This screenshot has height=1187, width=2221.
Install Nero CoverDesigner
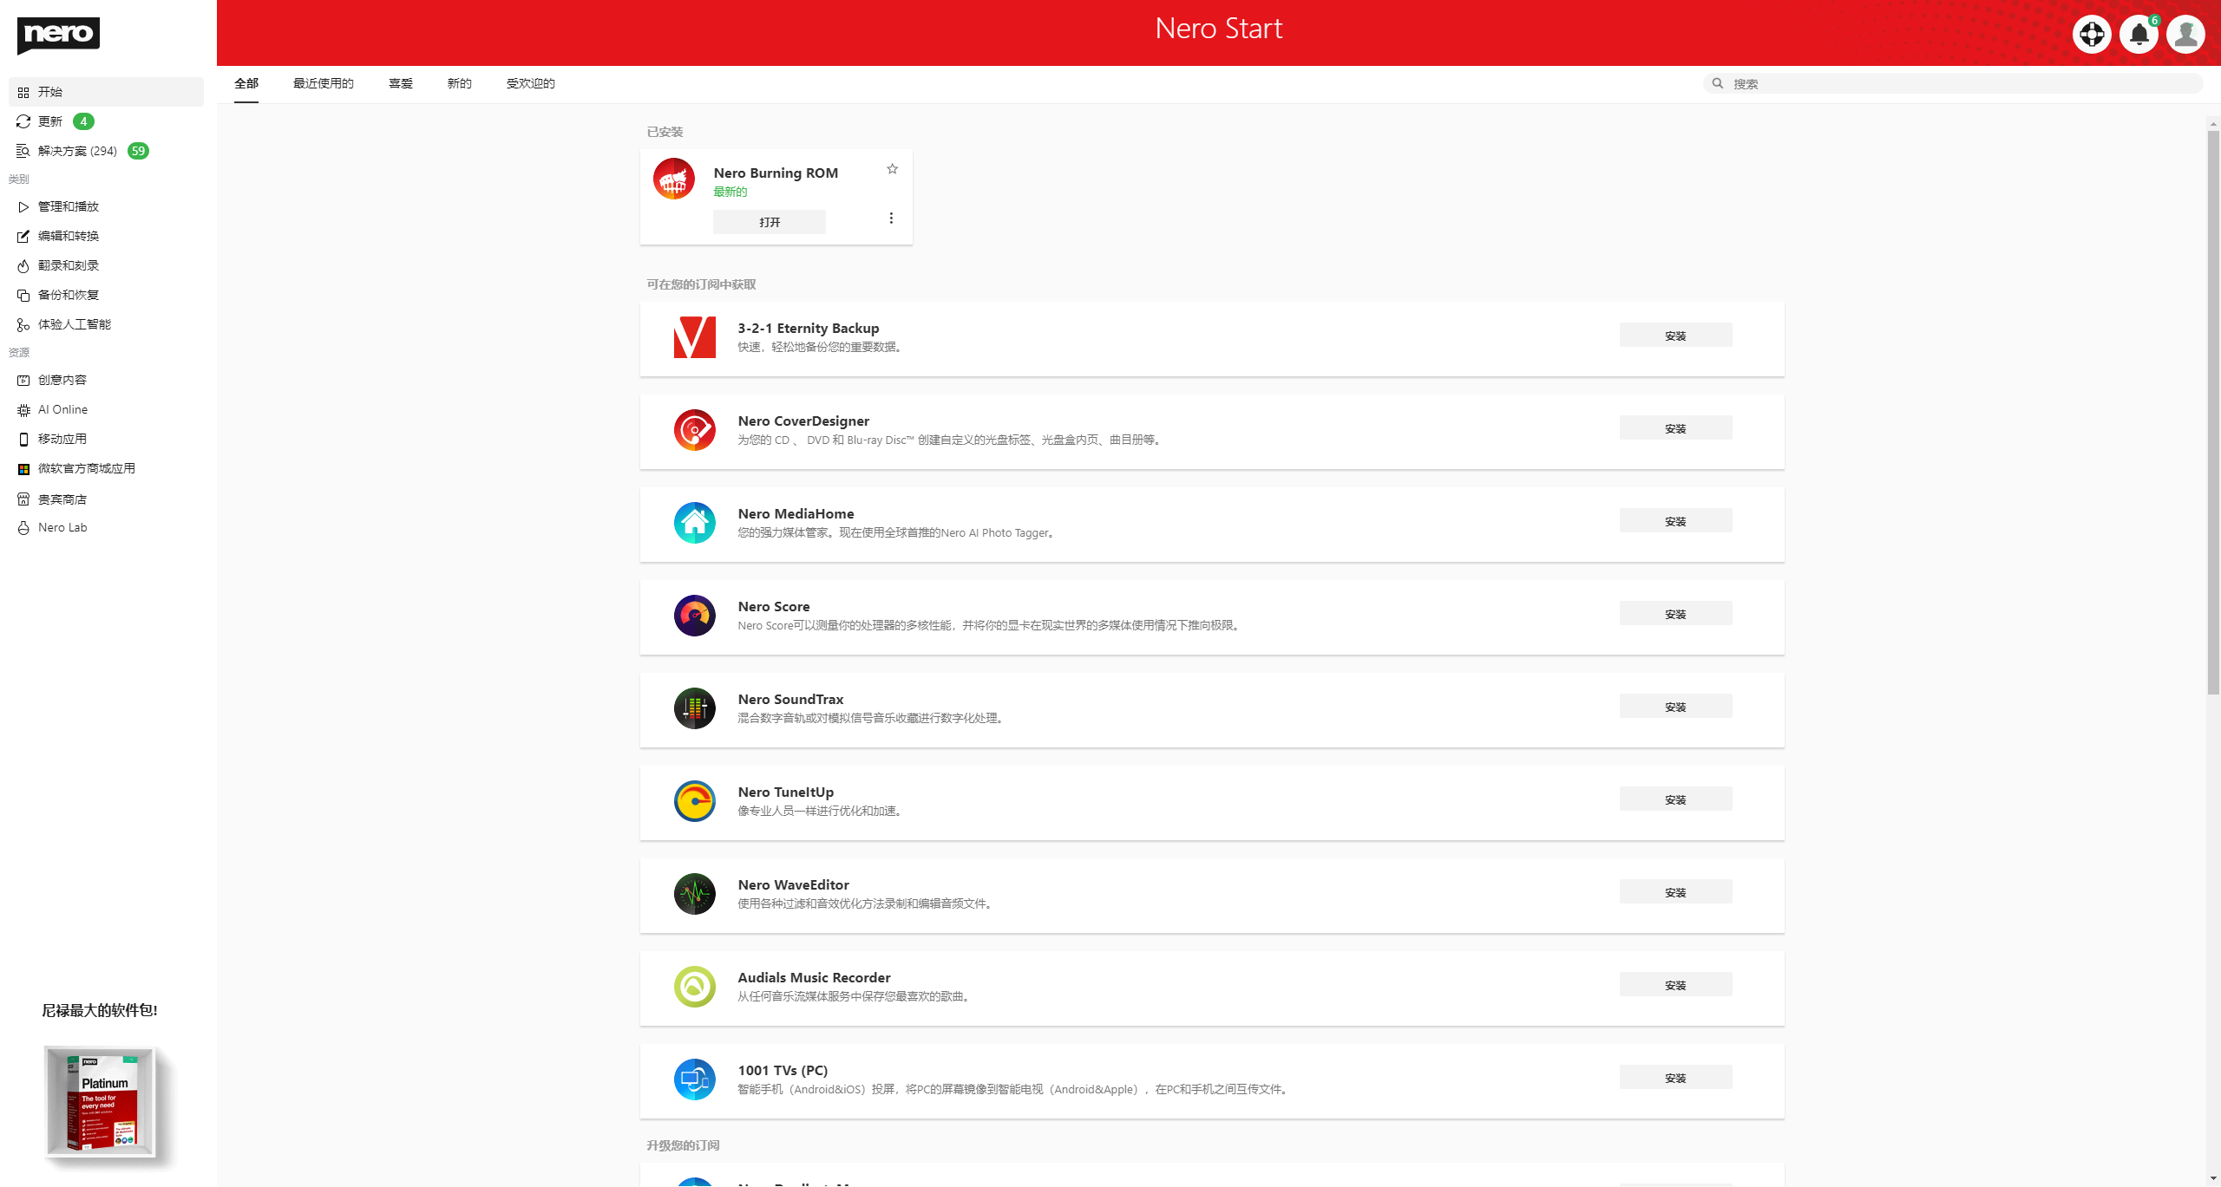coord(1675,428)
